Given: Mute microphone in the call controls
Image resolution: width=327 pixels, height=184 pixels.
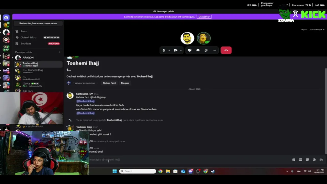Looking at the screenshot, I should 164,50.
